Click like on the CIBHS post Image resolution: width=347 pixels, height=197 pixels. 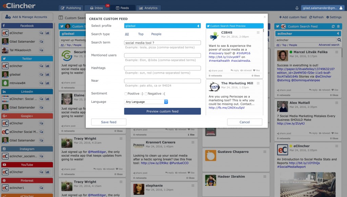click(256, 71)
